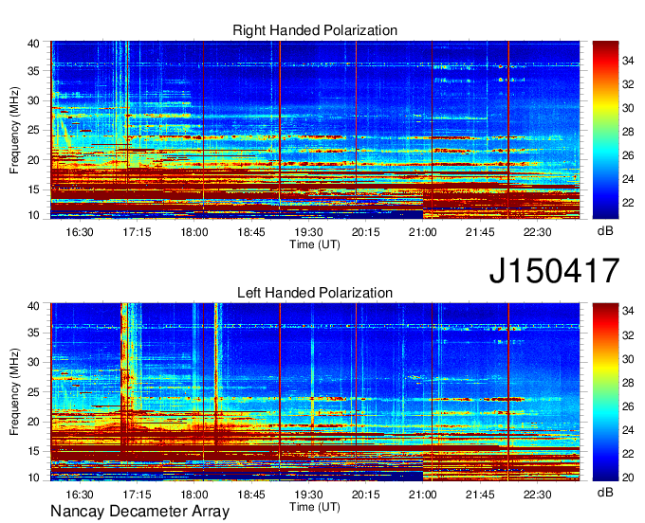Image resolution: width=645 pixels, height=523 pixels.
Task: Click the 25 MHz tick on Right Handed plot
Action: coord(33,130)
